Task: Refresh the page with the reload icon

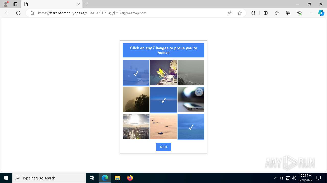Action: click(18, 13)
